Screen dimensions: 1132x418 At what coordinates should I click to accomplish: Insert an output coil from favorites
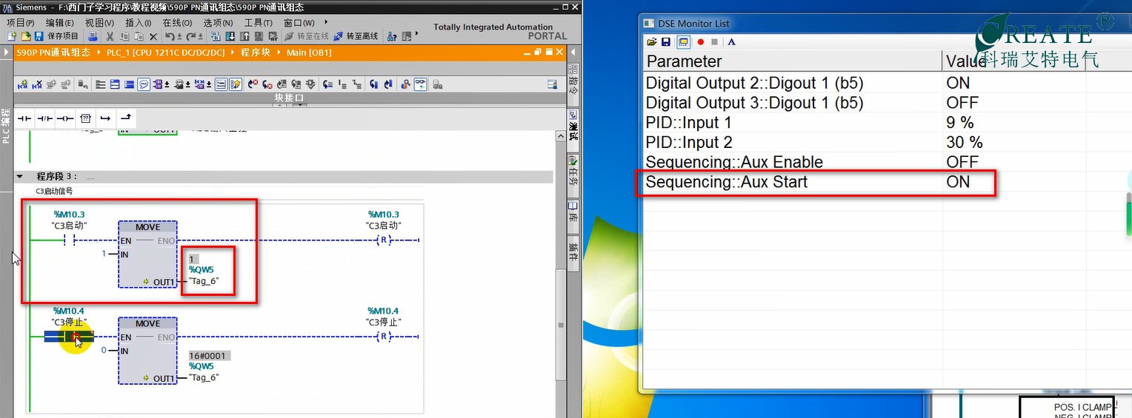coord(65,118)
